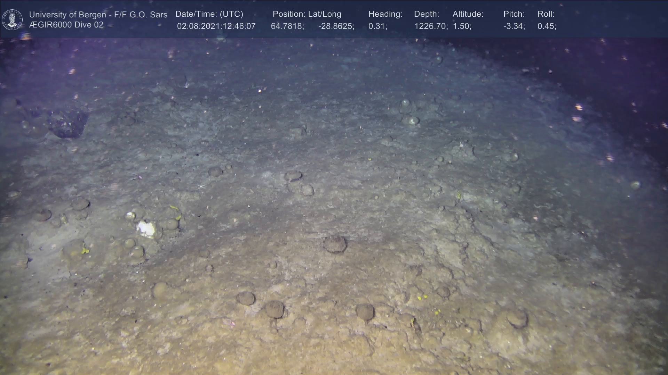This screenshot has height=375, width=668.
Task: Select the Position: Lat/Long header
Action: click(307, 14)
